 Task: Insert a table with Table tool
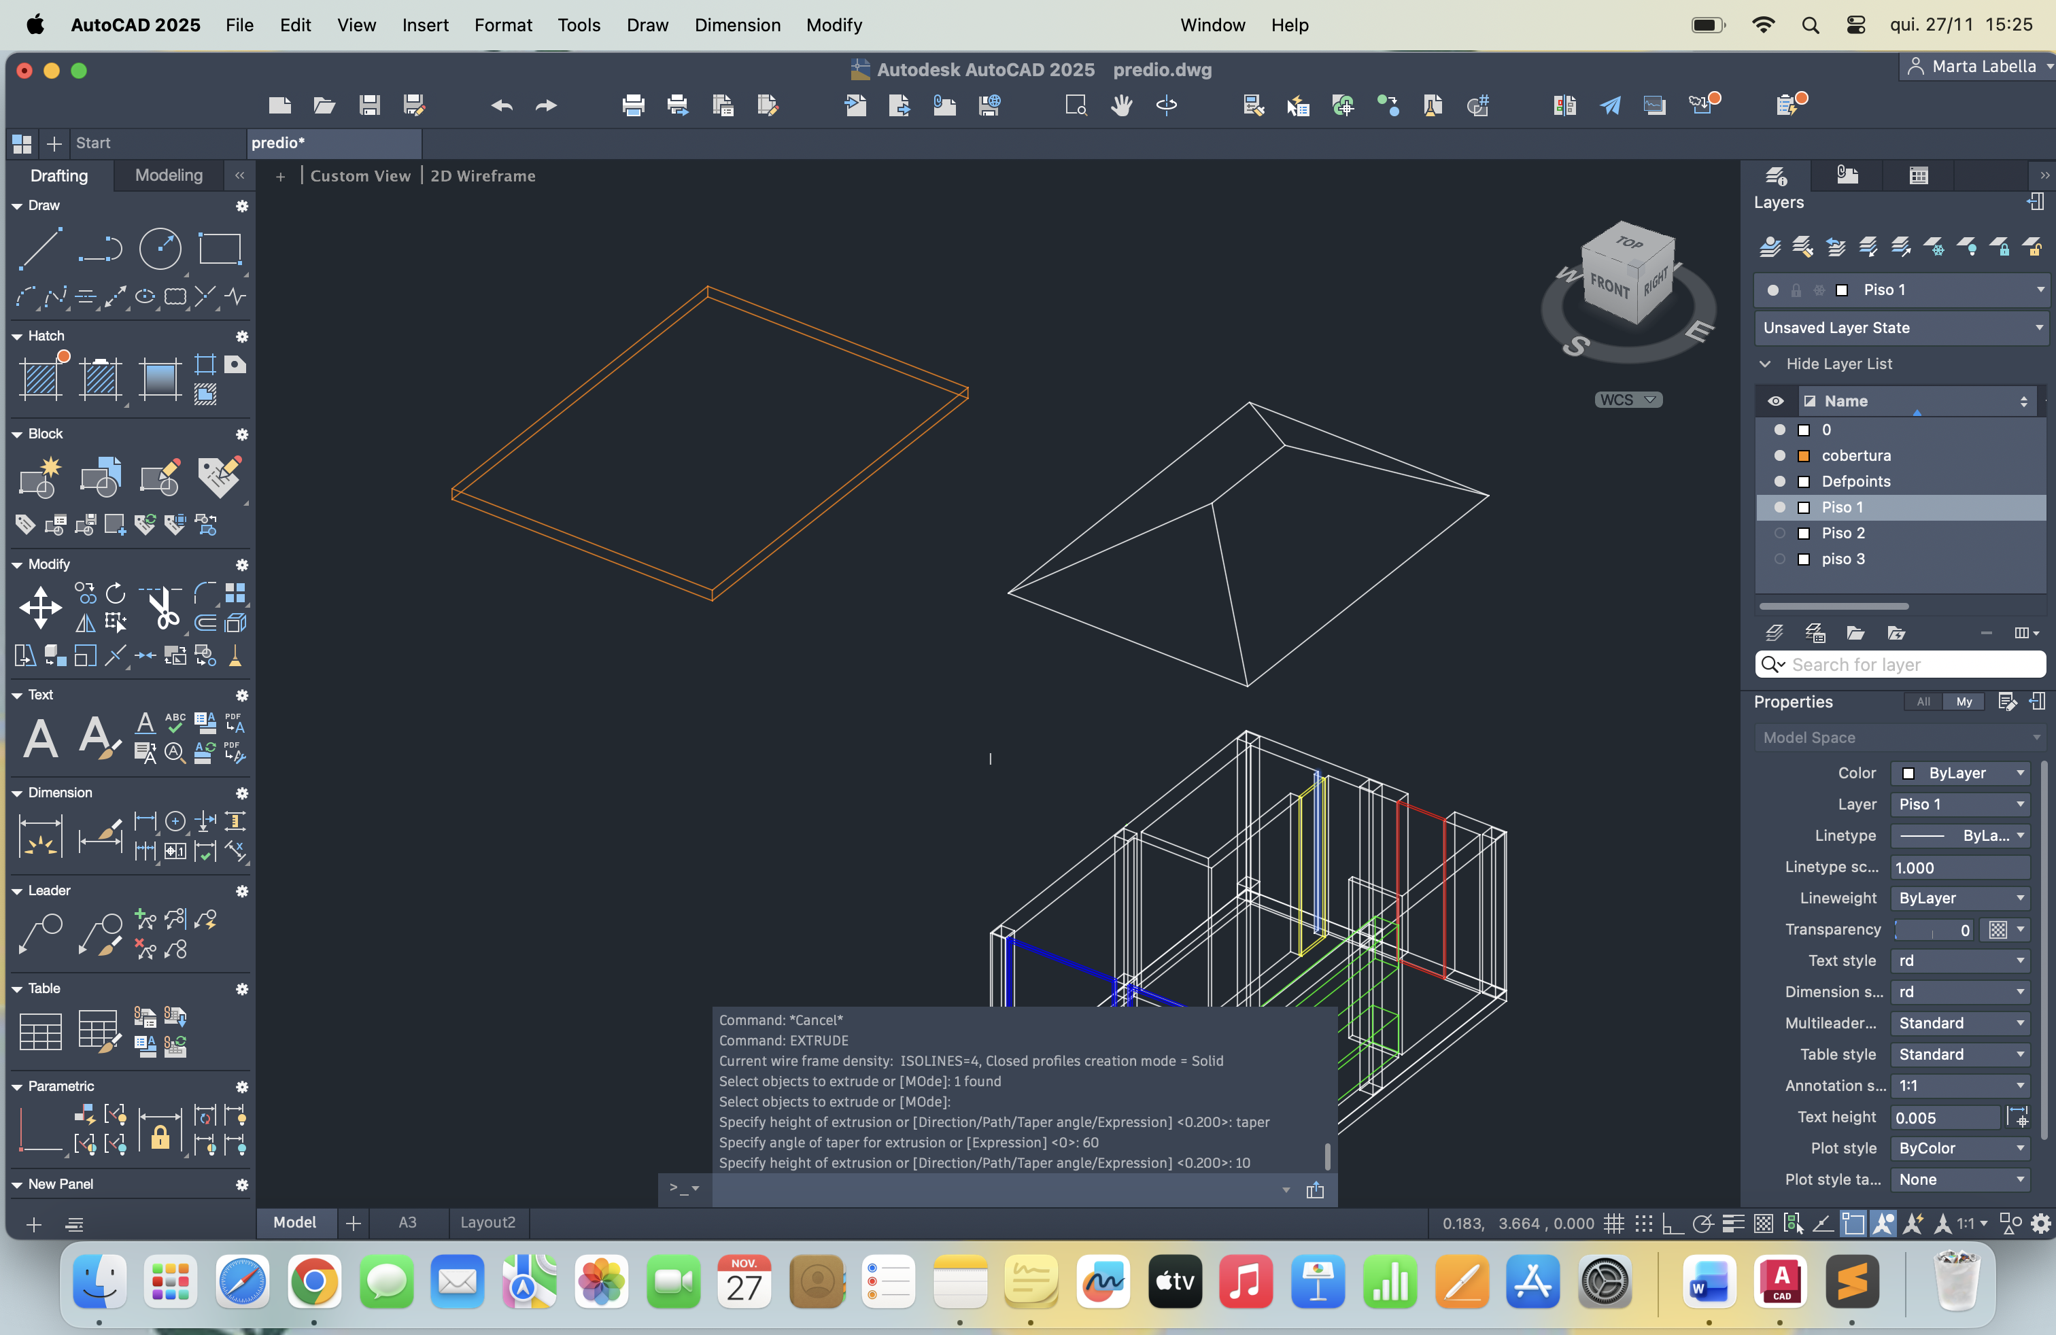(x=39, y=1032)
